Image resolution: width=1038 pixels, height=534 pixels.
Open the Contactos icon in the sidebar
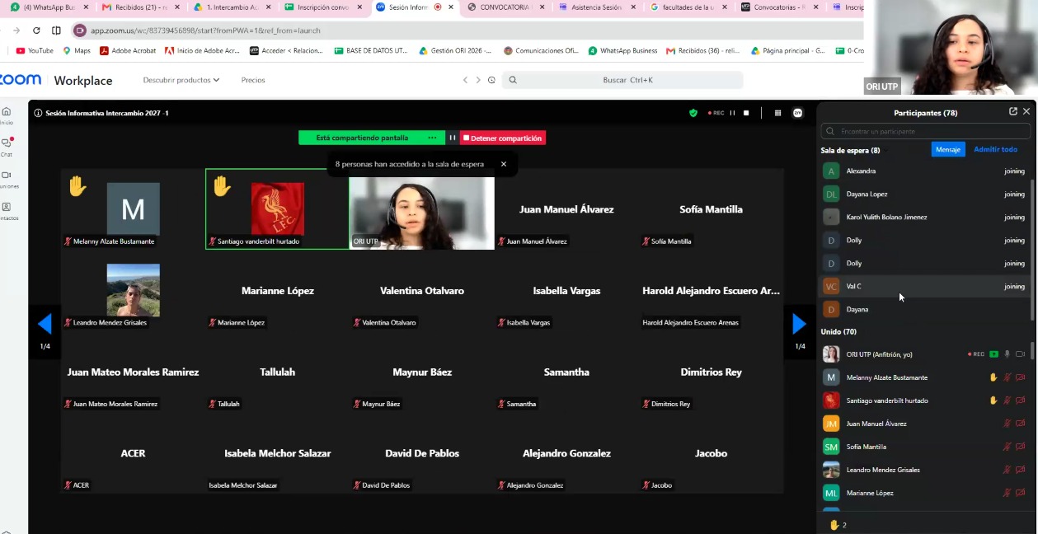pos(7,207)
